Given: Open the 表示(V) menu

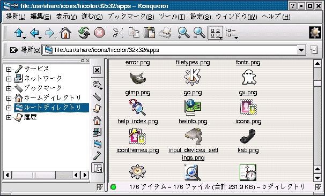Looking at the screenshot, I should (x=67, y=17).
